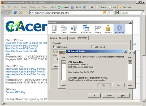Image resolution: width=146 pixels, height=106 pixels.
Task: Click the search magnifier icon
Action: pyautogui.click(x=143, y=13)
